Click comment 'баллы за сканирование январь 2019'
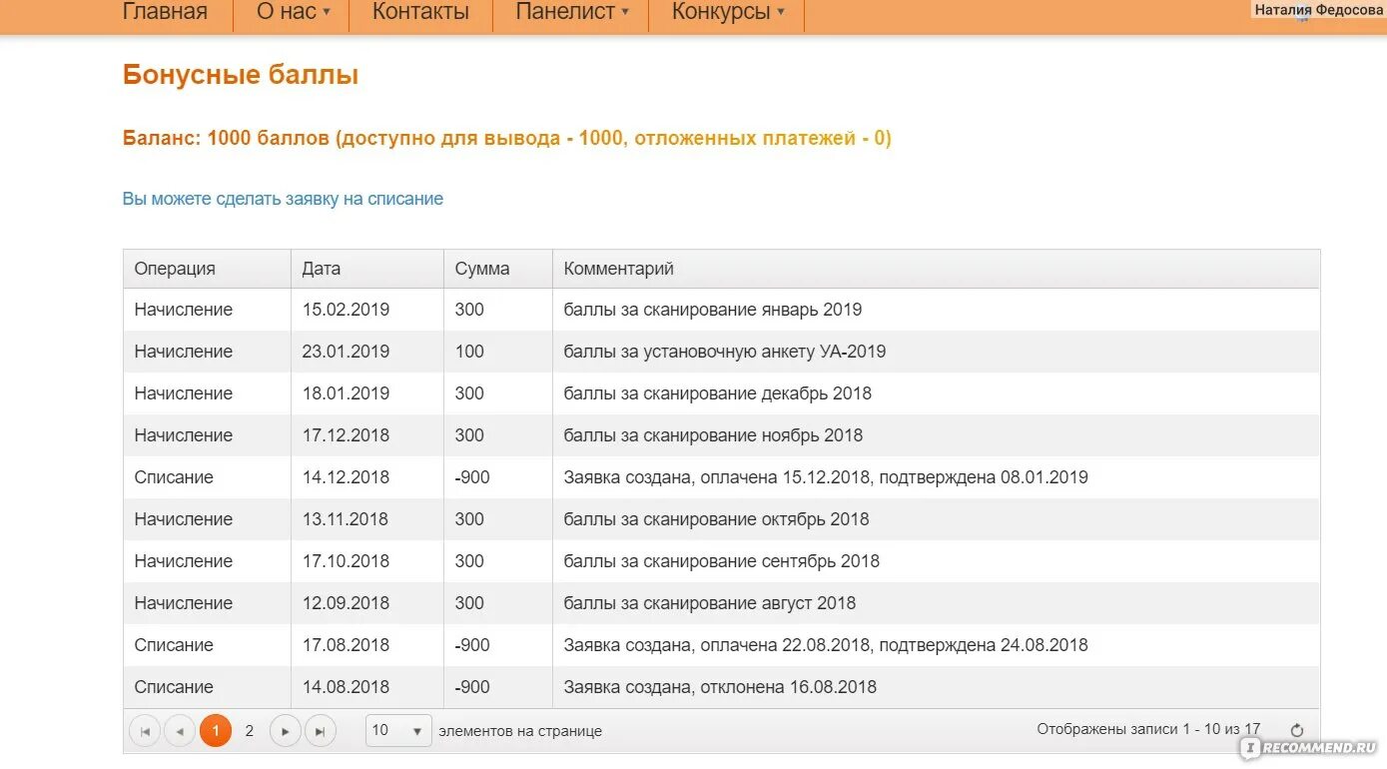Viewport: 1387px width, 769px height. pos(713,310)
